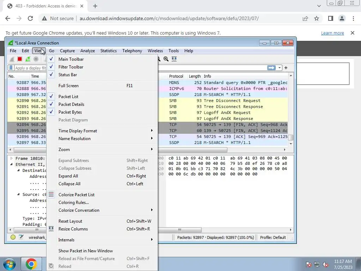Open the Zoom submenu

coord(102,150)
